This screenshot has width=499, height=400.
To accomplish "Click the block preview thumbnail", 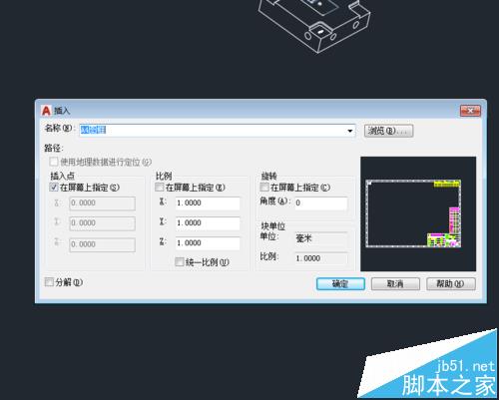I will click(x=418, y=213).
